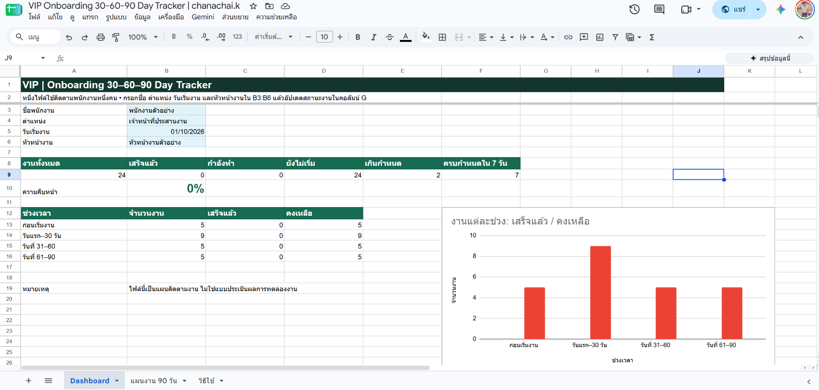Increase font size with plus button
The image size is (819, 390).
click(340, 37)
